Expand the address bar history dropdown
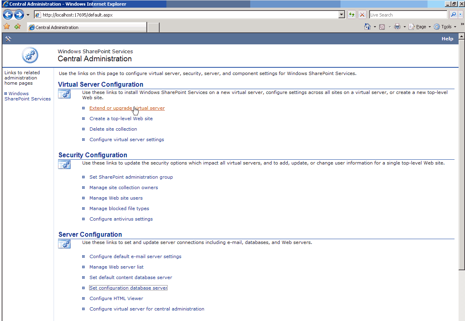This screenshot has height=321, width=465. click(x=342, y=15)
